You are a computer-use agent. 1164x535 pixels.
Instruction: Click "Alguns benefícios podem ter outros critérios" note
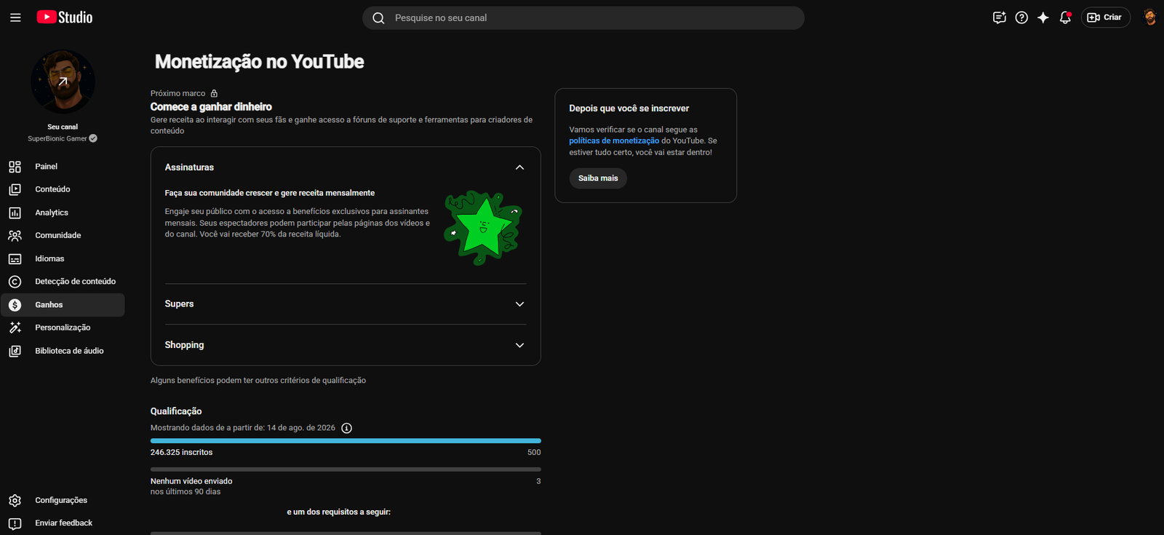258,381
